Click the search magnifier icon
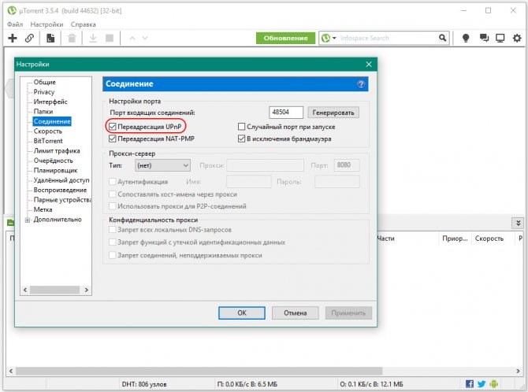 tap(442, 38)
